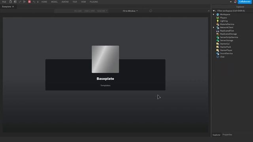Click the Baseplate title text
The image size is (253, 142).
106,79
